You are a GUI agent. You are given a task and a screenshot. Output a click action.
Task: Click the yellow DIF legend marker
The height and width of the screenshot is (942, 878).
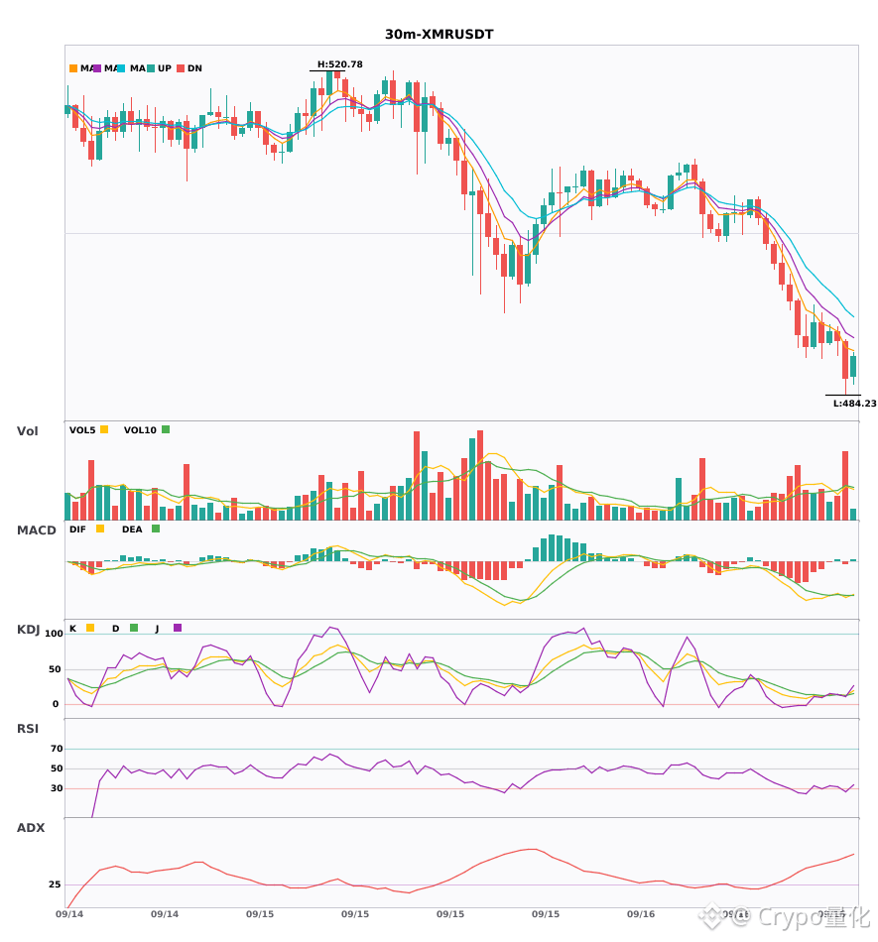point(100,529)
